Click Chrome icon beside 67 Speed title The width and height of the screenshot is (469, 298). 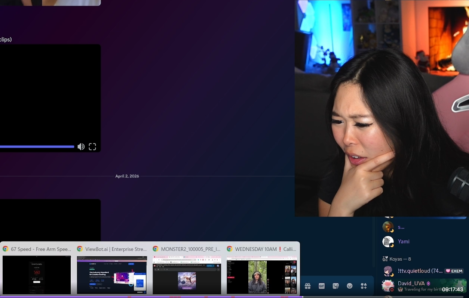pyautogui.click(x=5, y=249)
